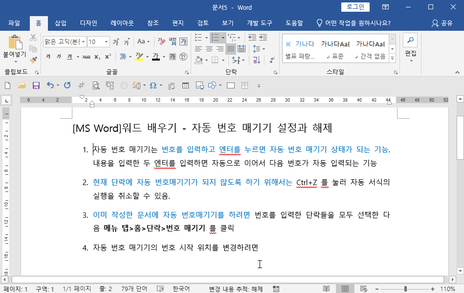Align text to the right
Screen dimensions: 464x293
point(220,49)
